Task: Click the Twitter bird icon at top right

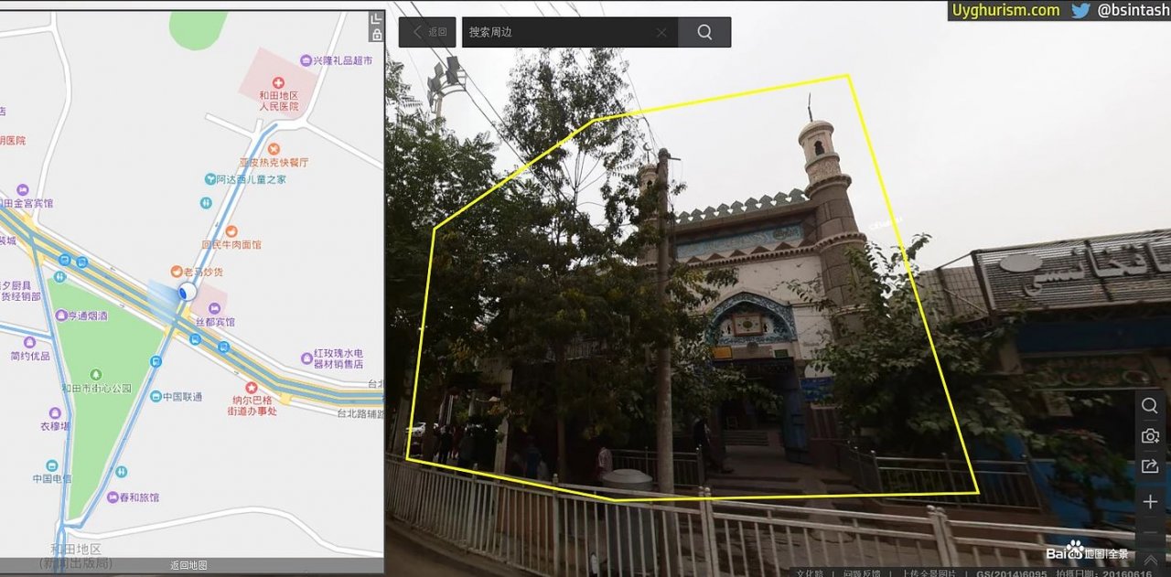Action: click(x=1080, y=10)
